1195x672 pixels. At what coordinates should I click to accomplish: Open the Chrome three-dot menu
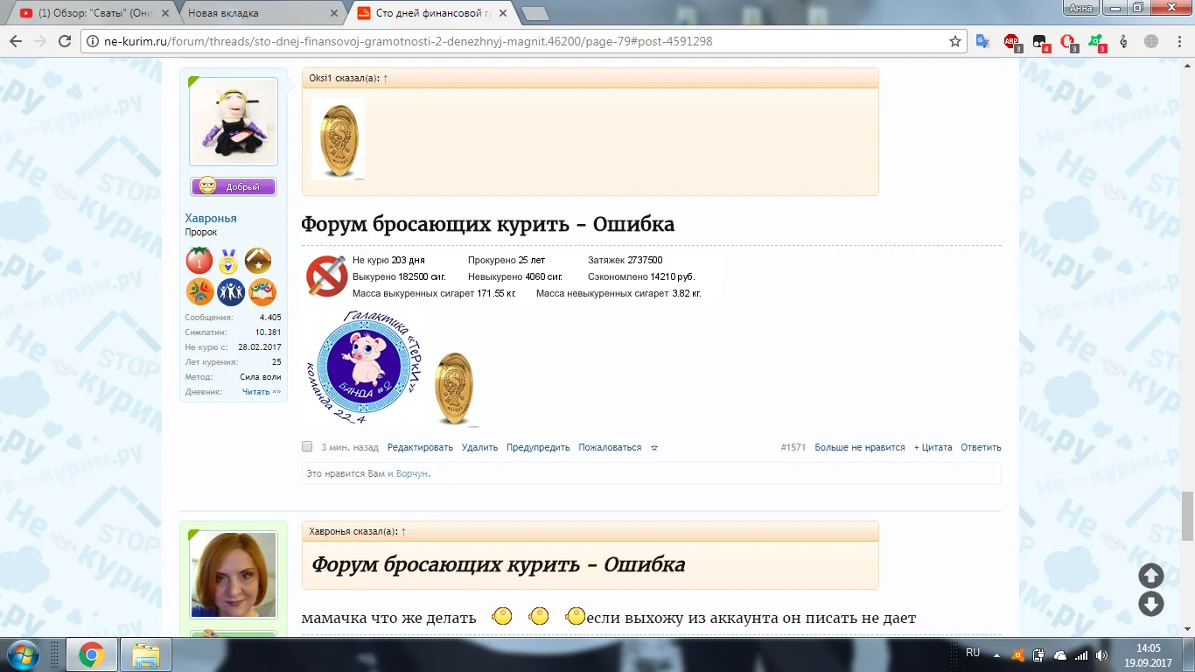click(x=1178, y=41)
